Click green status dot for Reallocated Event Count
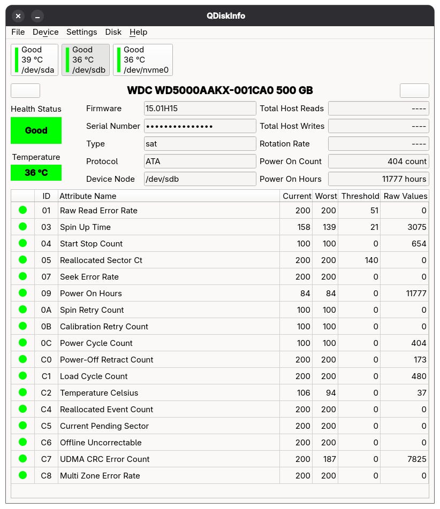 click(22, 408)
